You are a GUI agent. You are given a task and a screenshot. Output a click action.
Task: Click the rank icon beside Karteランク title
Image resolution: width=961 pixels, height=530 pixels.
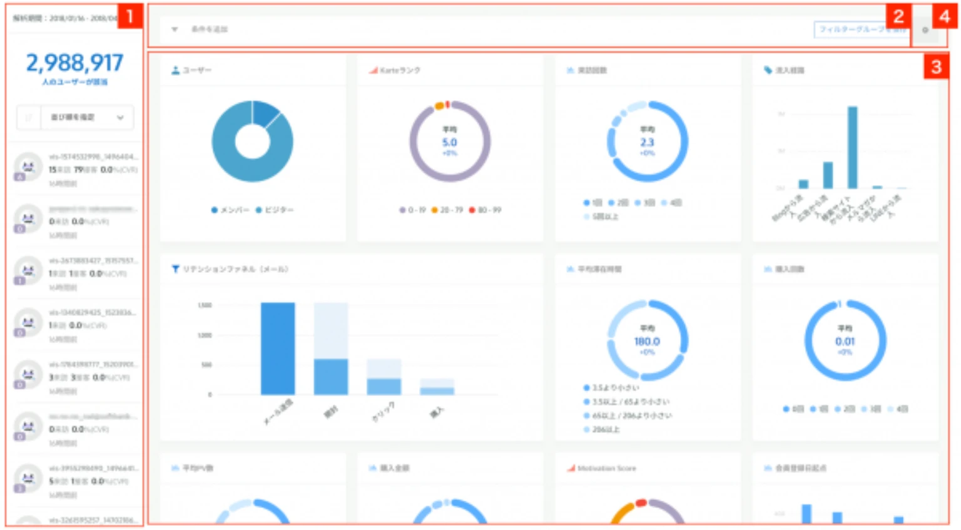[x=374, y=71]
